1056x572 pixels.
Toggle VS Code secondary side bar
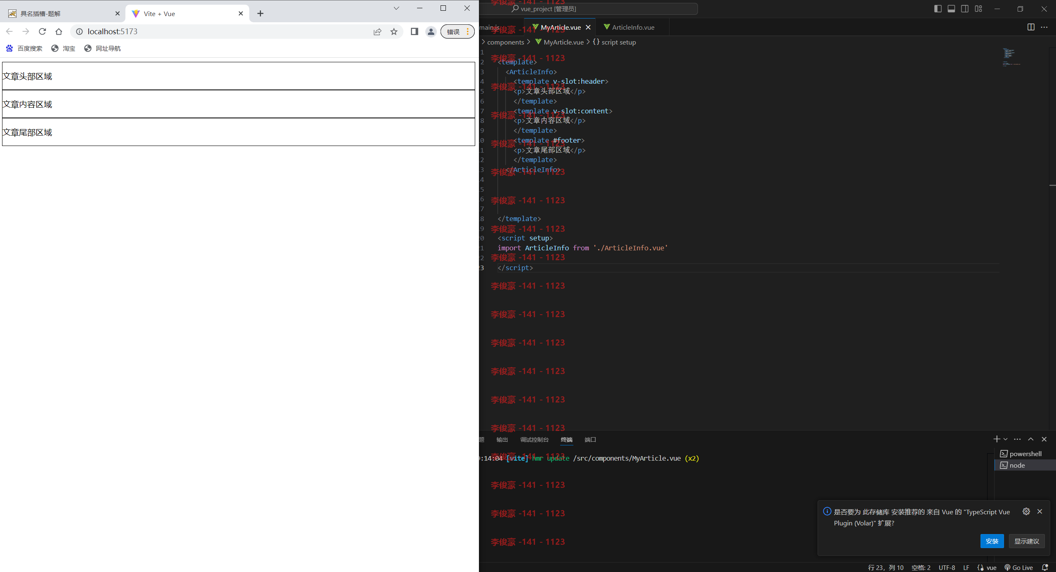(965, 9)
